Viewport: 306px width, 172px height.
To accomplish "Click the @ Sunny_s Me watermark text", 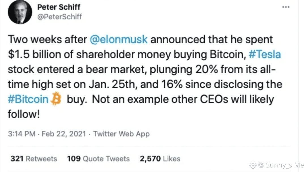I will (281, 165).
